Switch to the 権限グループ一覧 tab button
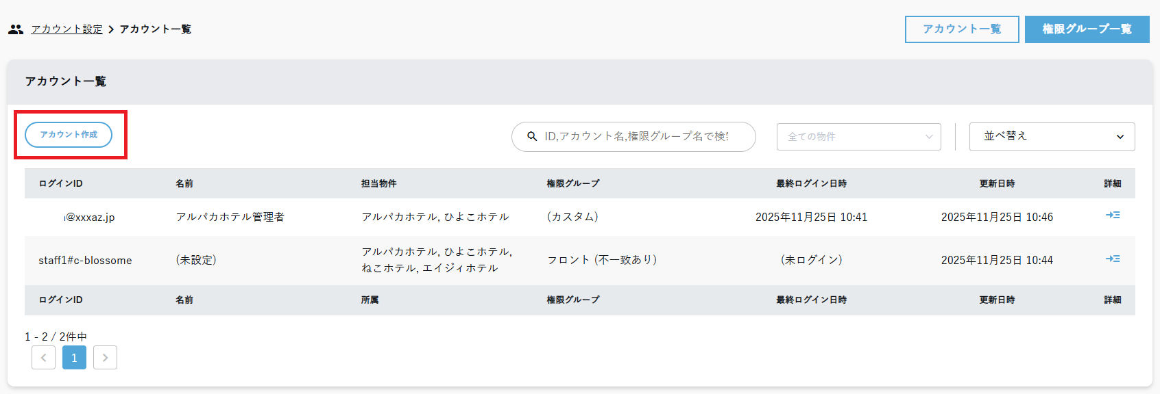1160x394 pixels. click(x=1087, y=29)
